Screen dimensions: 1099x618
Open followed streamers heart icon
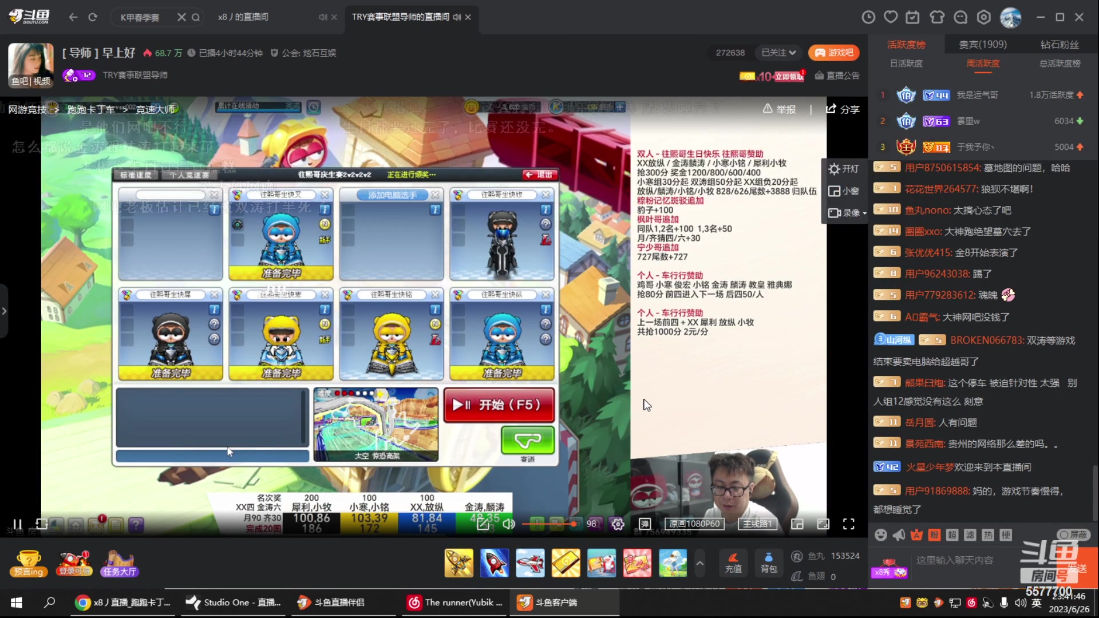click(x=891, y=17)
